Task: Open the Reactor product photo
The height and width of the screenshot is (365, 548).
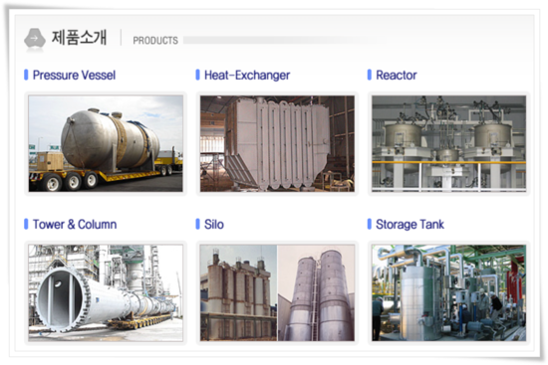Action: coord(448,143)
